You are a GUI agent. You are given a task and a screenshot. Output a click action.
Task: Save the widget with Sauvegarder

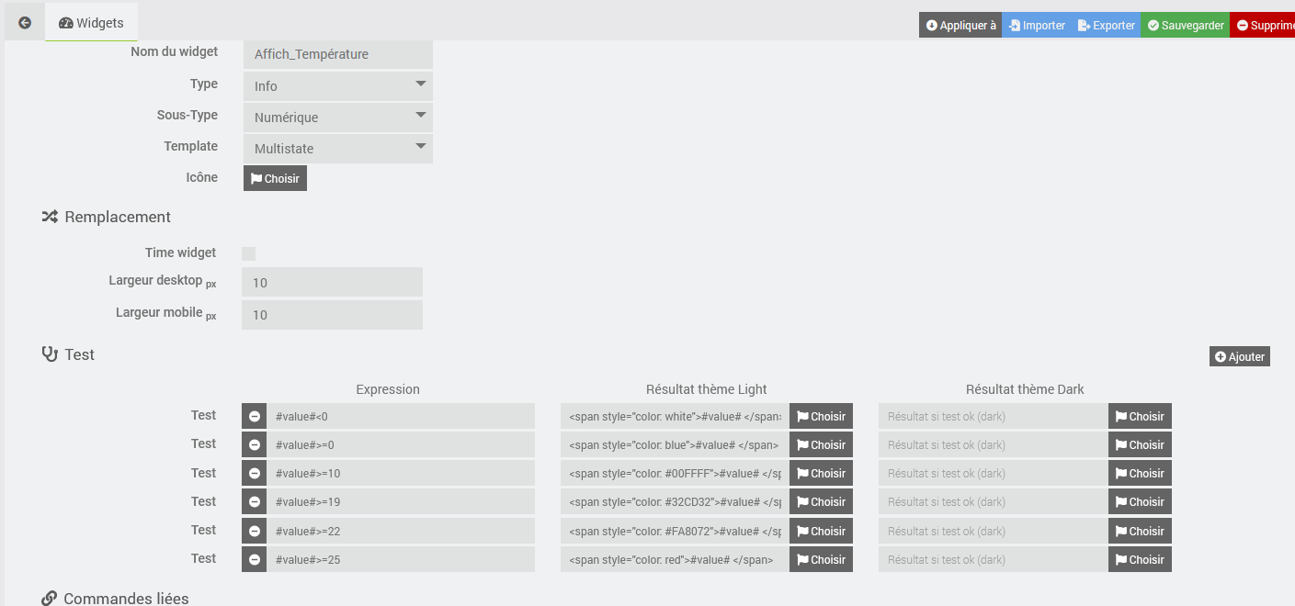coord(1186,26)
